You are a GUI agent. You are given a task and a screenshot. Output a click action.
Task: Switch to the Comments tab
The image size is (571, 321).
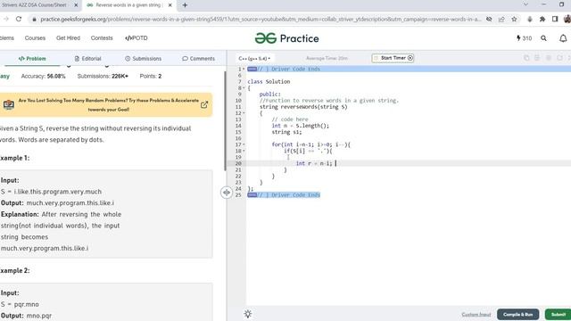point(198,59)
